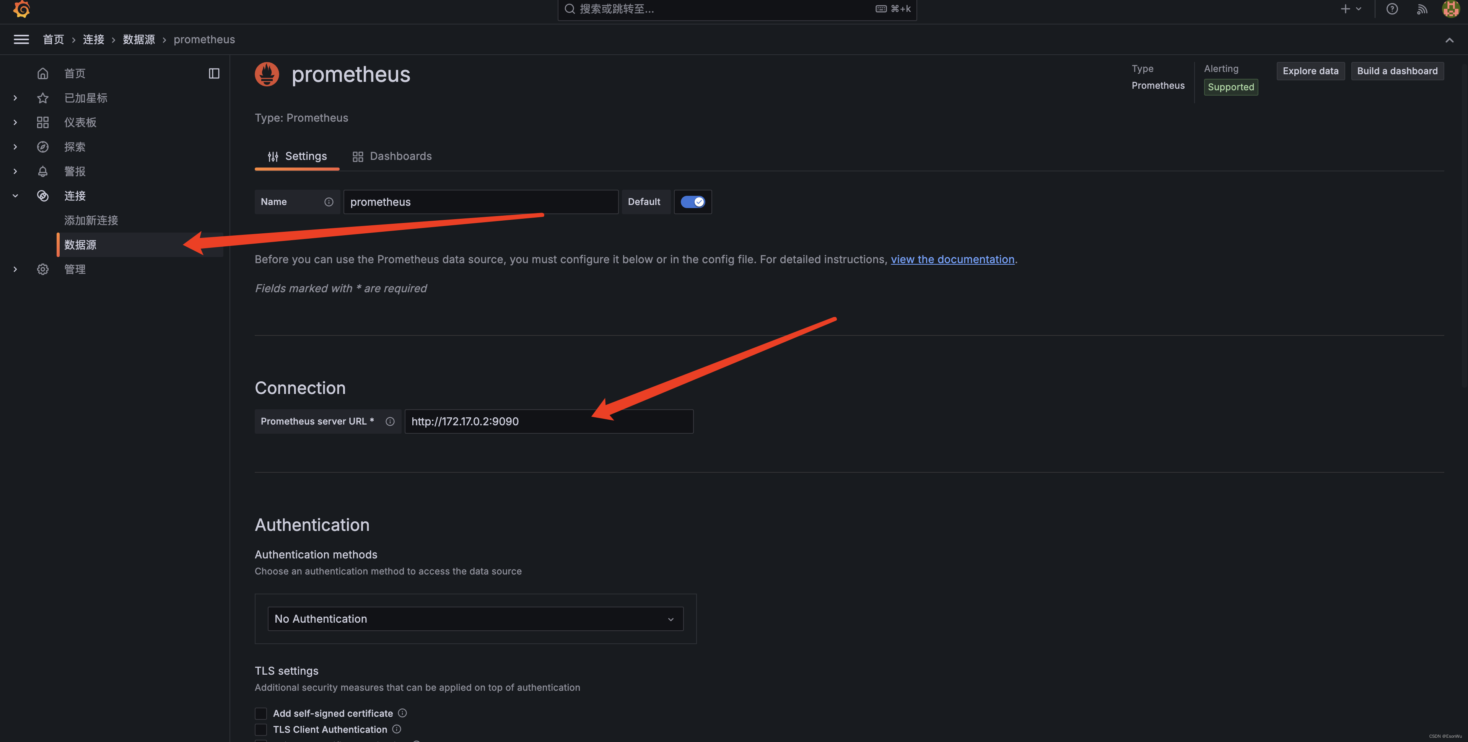This screenshot has width=1468, height=742.
Task: Expand the 管理 sidebar section
Action: 15,270
